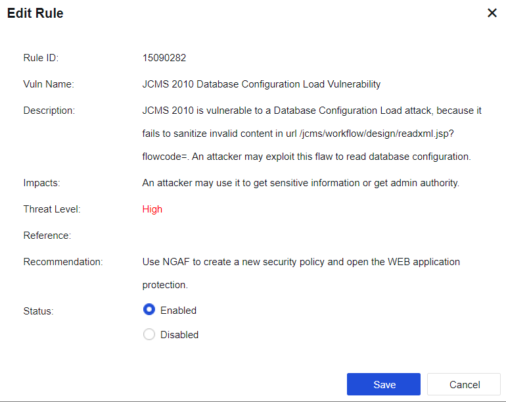Click the Edit Rule dialog title

pyautogui.click(x=35, y=13)
